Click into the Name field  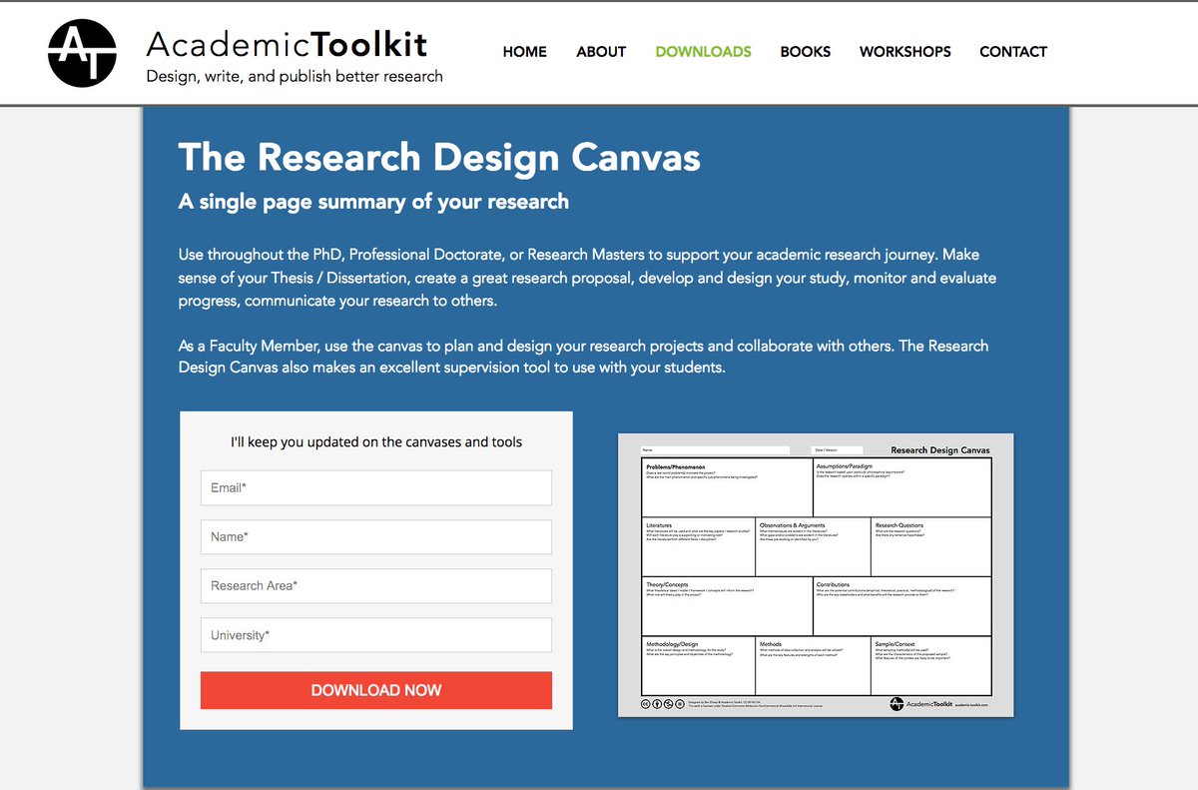[376, 537]
